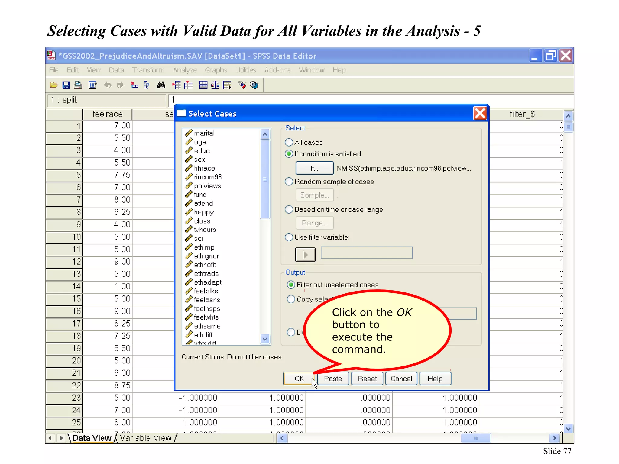Click the Insert Variable icon
The width and height of the screenshot is (619, 464).
tap(188, 85)
